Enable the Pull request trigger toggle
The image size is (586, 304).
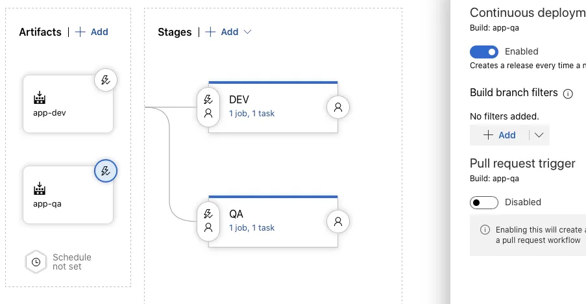click(x=484, y=202)
